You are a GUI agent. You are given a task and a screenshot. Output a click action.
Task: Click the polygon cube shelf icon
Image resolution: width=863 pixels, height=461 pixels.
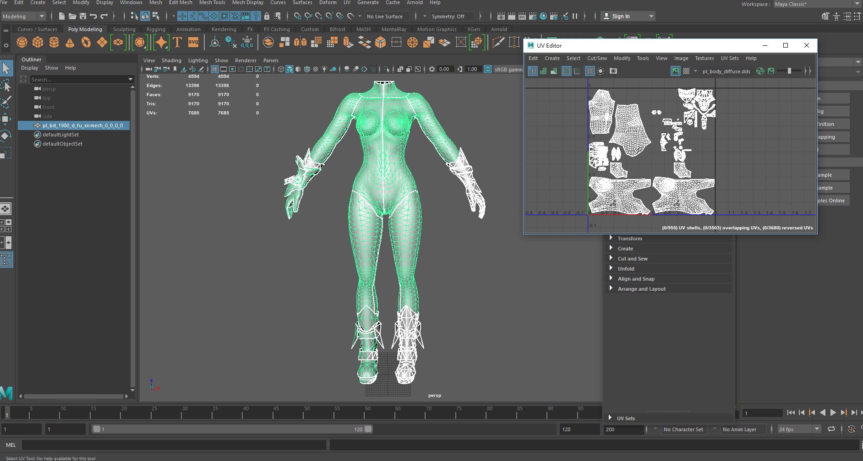[38, 43]
